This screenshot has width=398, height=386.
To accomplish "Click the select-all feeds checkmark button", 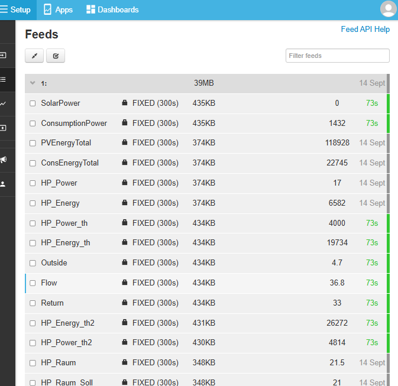I will [x=56, y=56].
